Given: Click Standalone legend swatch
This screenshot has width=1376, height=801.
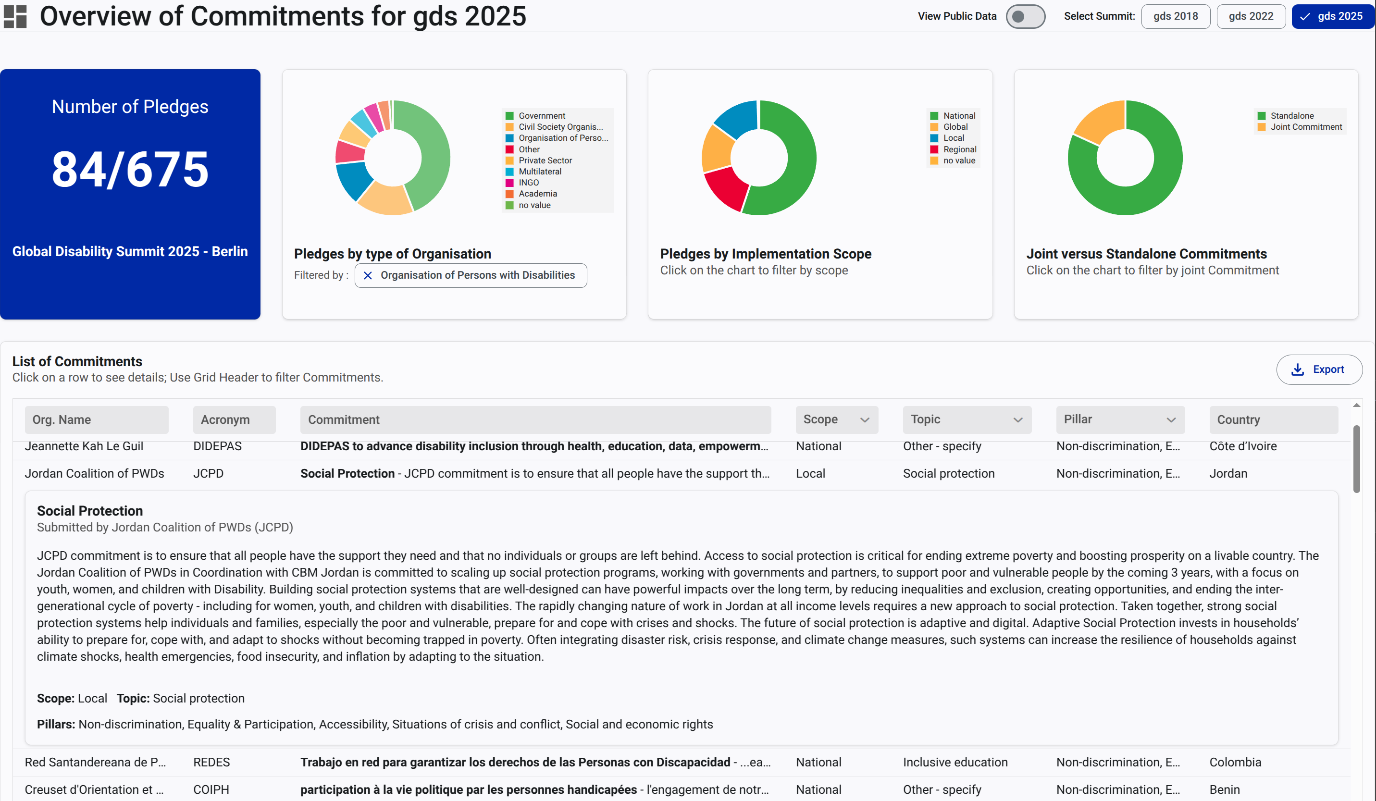Looking at the screenshot, I should 1261,116.
